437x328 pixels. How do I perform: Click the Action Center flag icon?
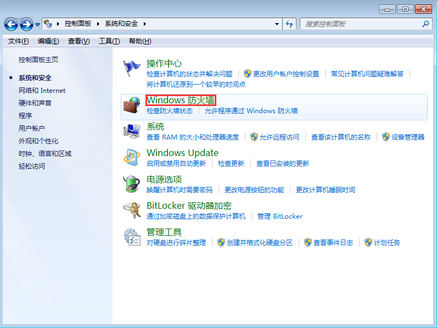click(x=132, y=69)
